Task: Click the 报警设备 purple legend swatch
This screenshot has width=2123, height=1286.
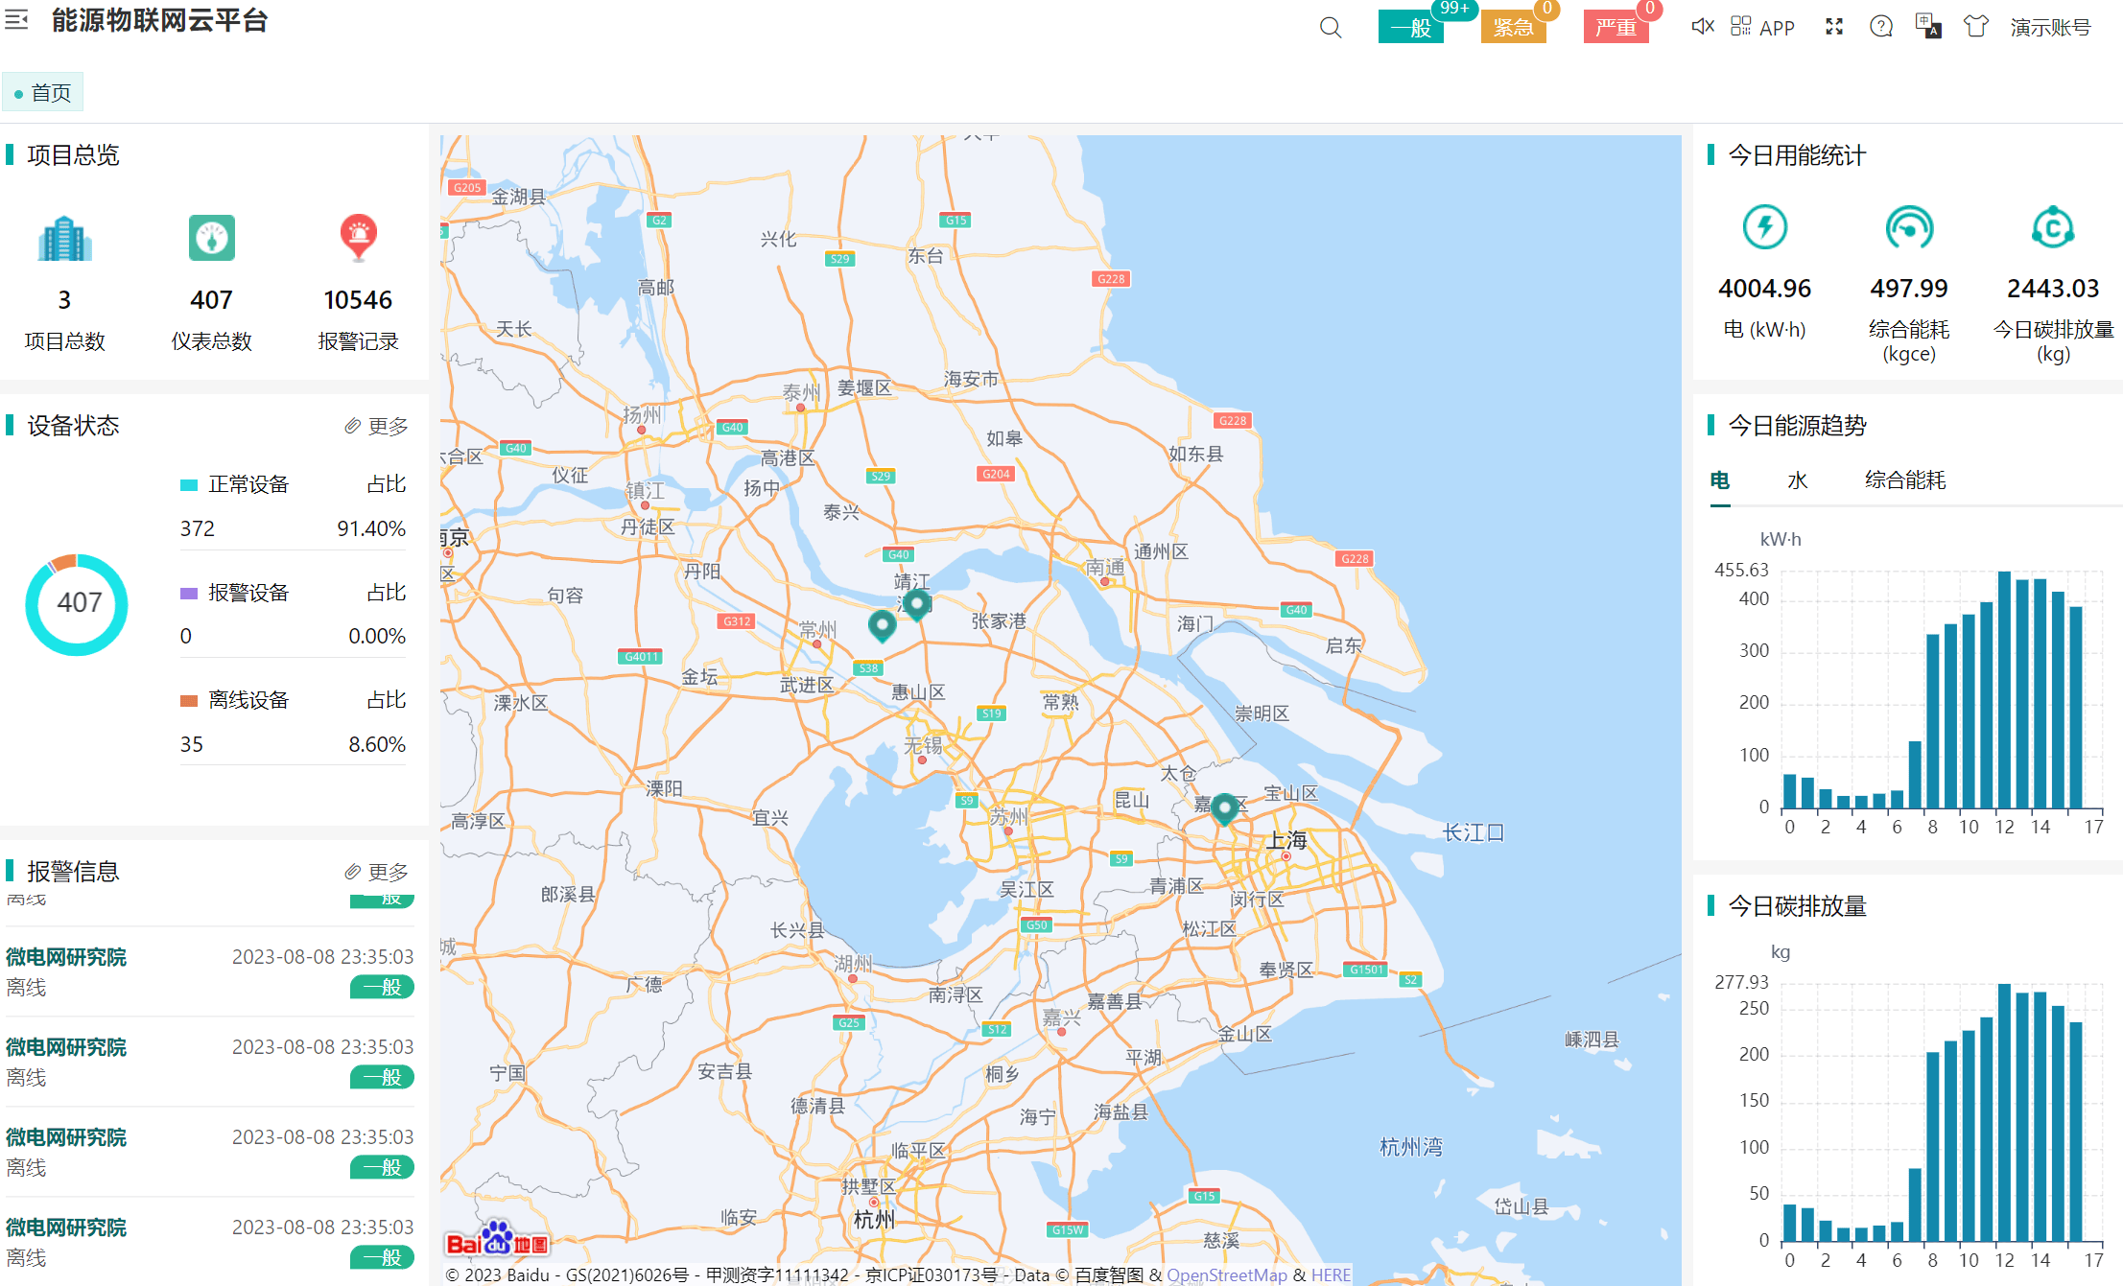Action: 189,594
